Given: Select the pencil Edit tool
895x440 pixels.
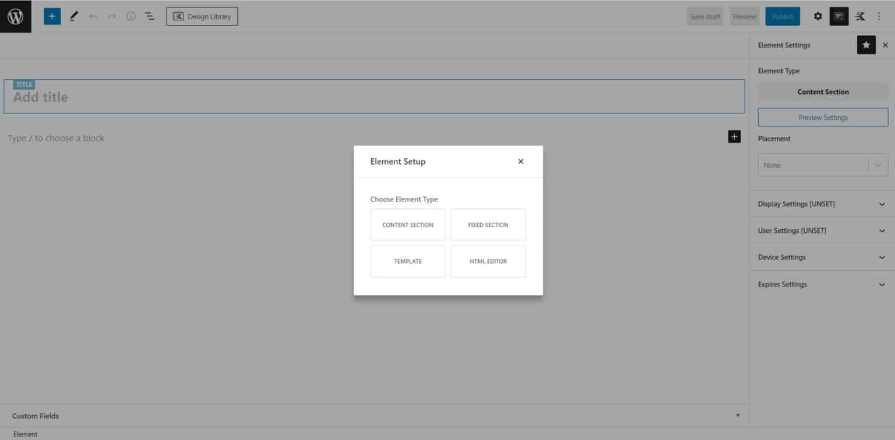Looking at the screenshot, I should click(73, 16).
